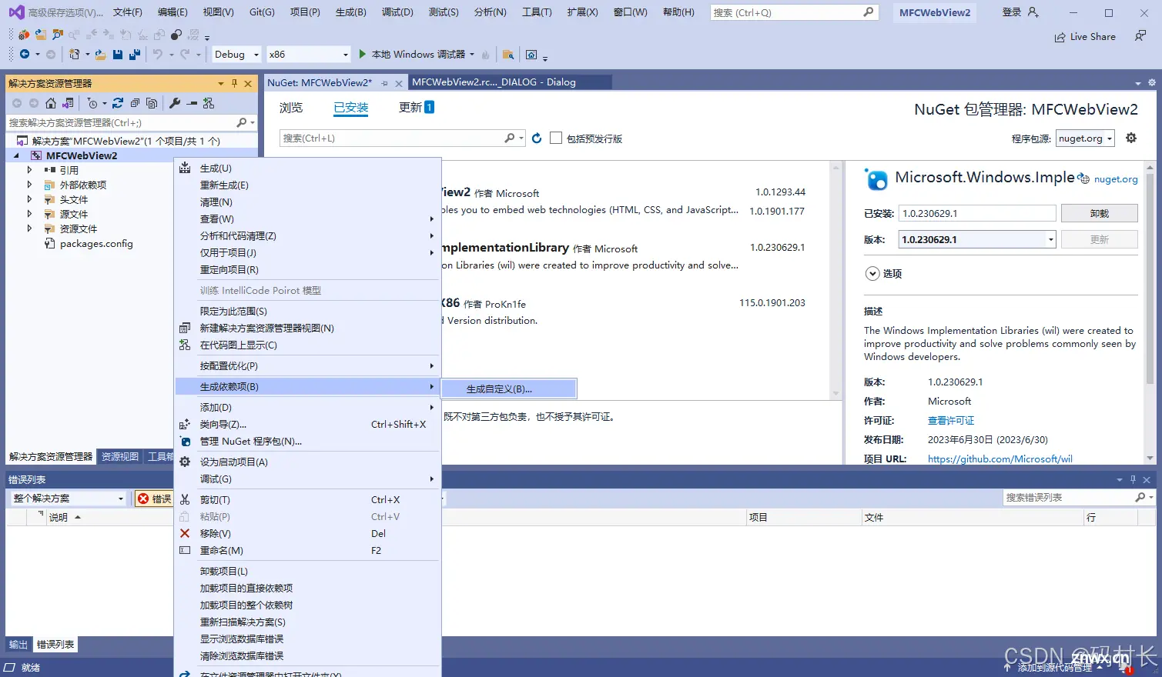The height and width of the screenshot is (677, 1162).
Task: Click the package details vertical scrollbar
Action: (x=1150, y=312)
